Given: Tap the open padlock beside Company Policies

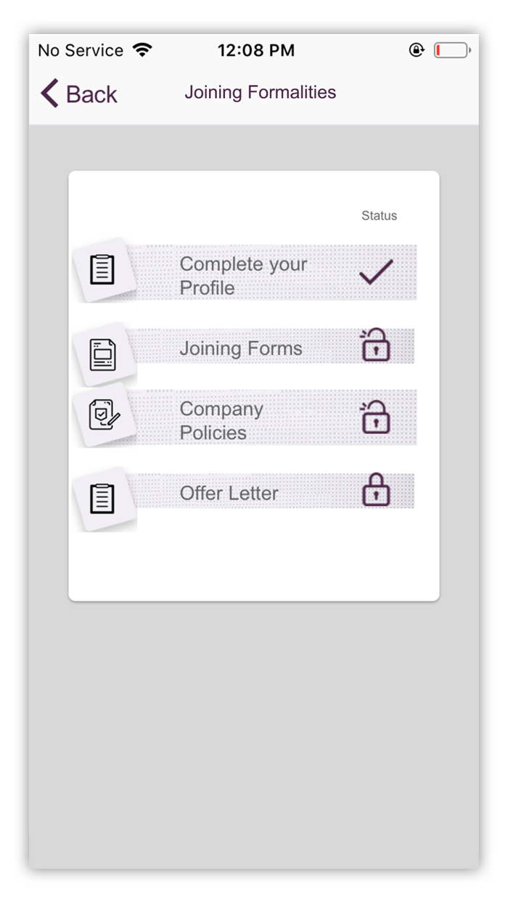Looking at the screenshot, I should pos(375,417).
